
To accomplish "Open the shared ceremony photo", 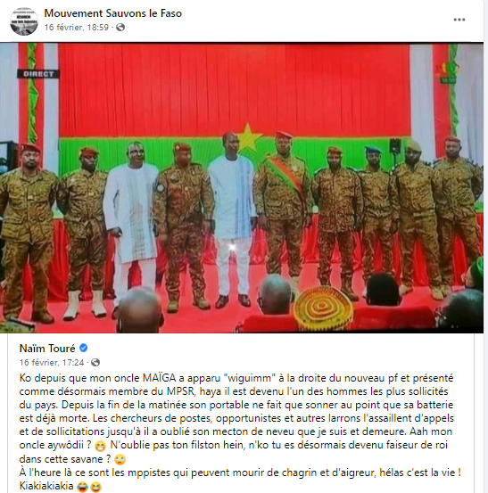I will [242, 188].
